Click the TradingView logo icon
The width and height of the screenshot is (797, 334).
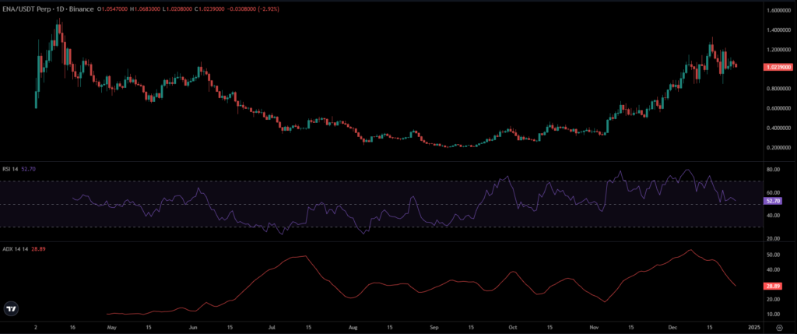pyautogui.click(x=10, y=308)
